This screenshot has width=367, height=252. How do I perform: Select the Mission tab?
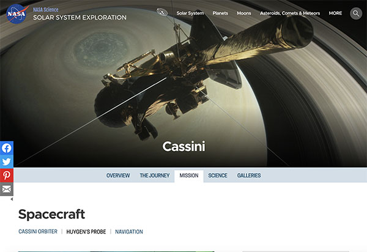click(x=188, y=176)
